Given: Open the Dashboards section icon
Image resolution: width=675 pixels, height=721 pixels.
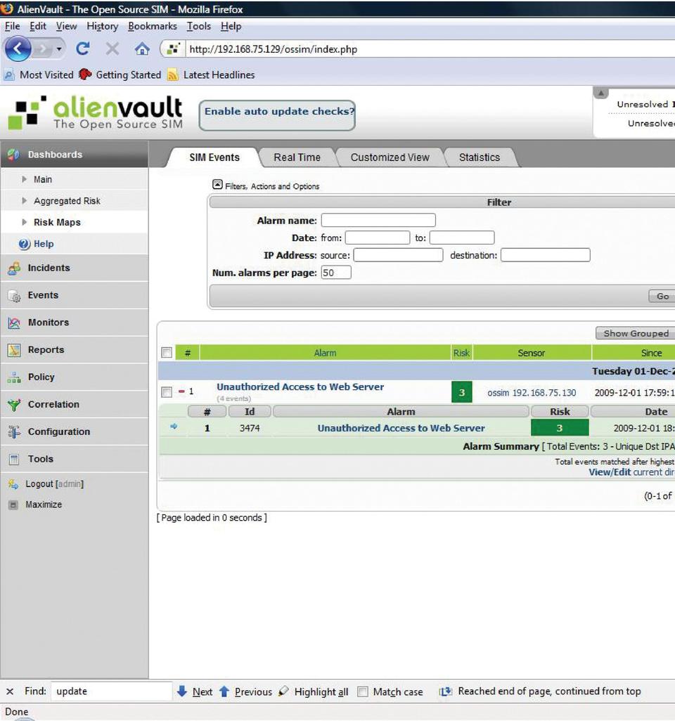Looking at the screenshot, I should tap(14, 155).
